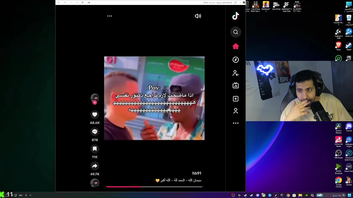
Task: Open the Profile icon in TikTok sidebar
Action: tap(236, 111)
